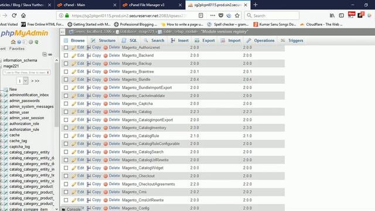The height and width of the screenshot is (211, 375).
Task: Go to browser home page icon
Action: coord(23,16)
